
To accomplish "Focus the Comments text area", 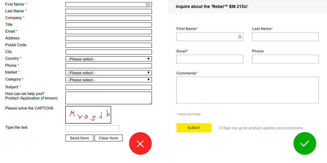I will (247, 90).
